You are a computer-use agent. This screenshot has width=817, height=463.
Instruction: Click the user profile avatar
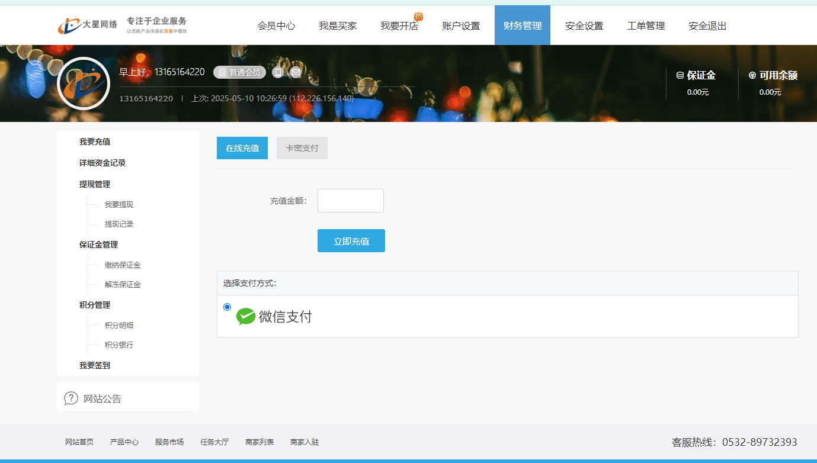pyautogui.click(x=84, y=83)
